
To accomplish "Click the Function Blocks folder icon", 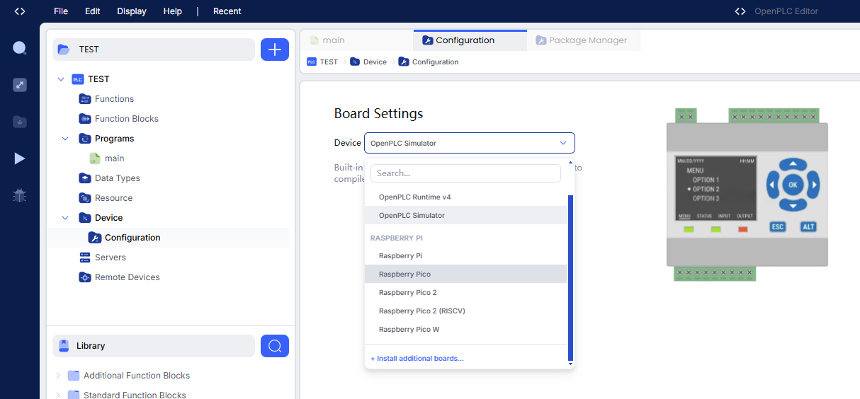I will (84, 119).
